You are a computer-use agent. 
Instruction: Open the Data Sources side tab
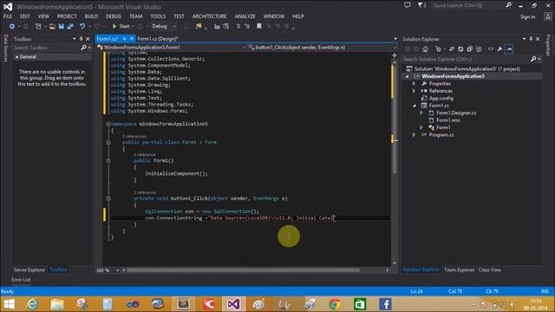[x=5, y=49]
